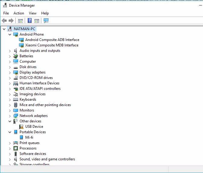Click the Android Composite ADB Interface icon
Screen dimensions: 203x173
pyautogui.click(x=21, y=40)
